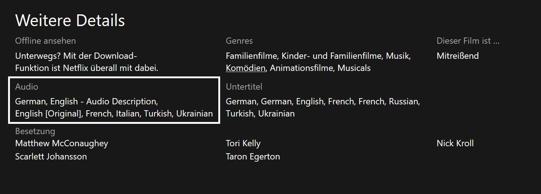Select Nick Kroll from Besetzung

tap(455, 143)
